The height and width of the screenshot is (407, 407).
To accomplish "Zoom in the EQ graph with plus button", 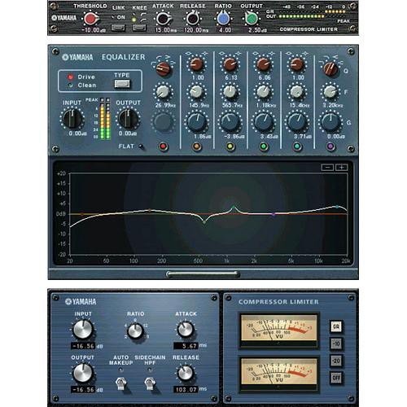I will click(x=341, y=168).
